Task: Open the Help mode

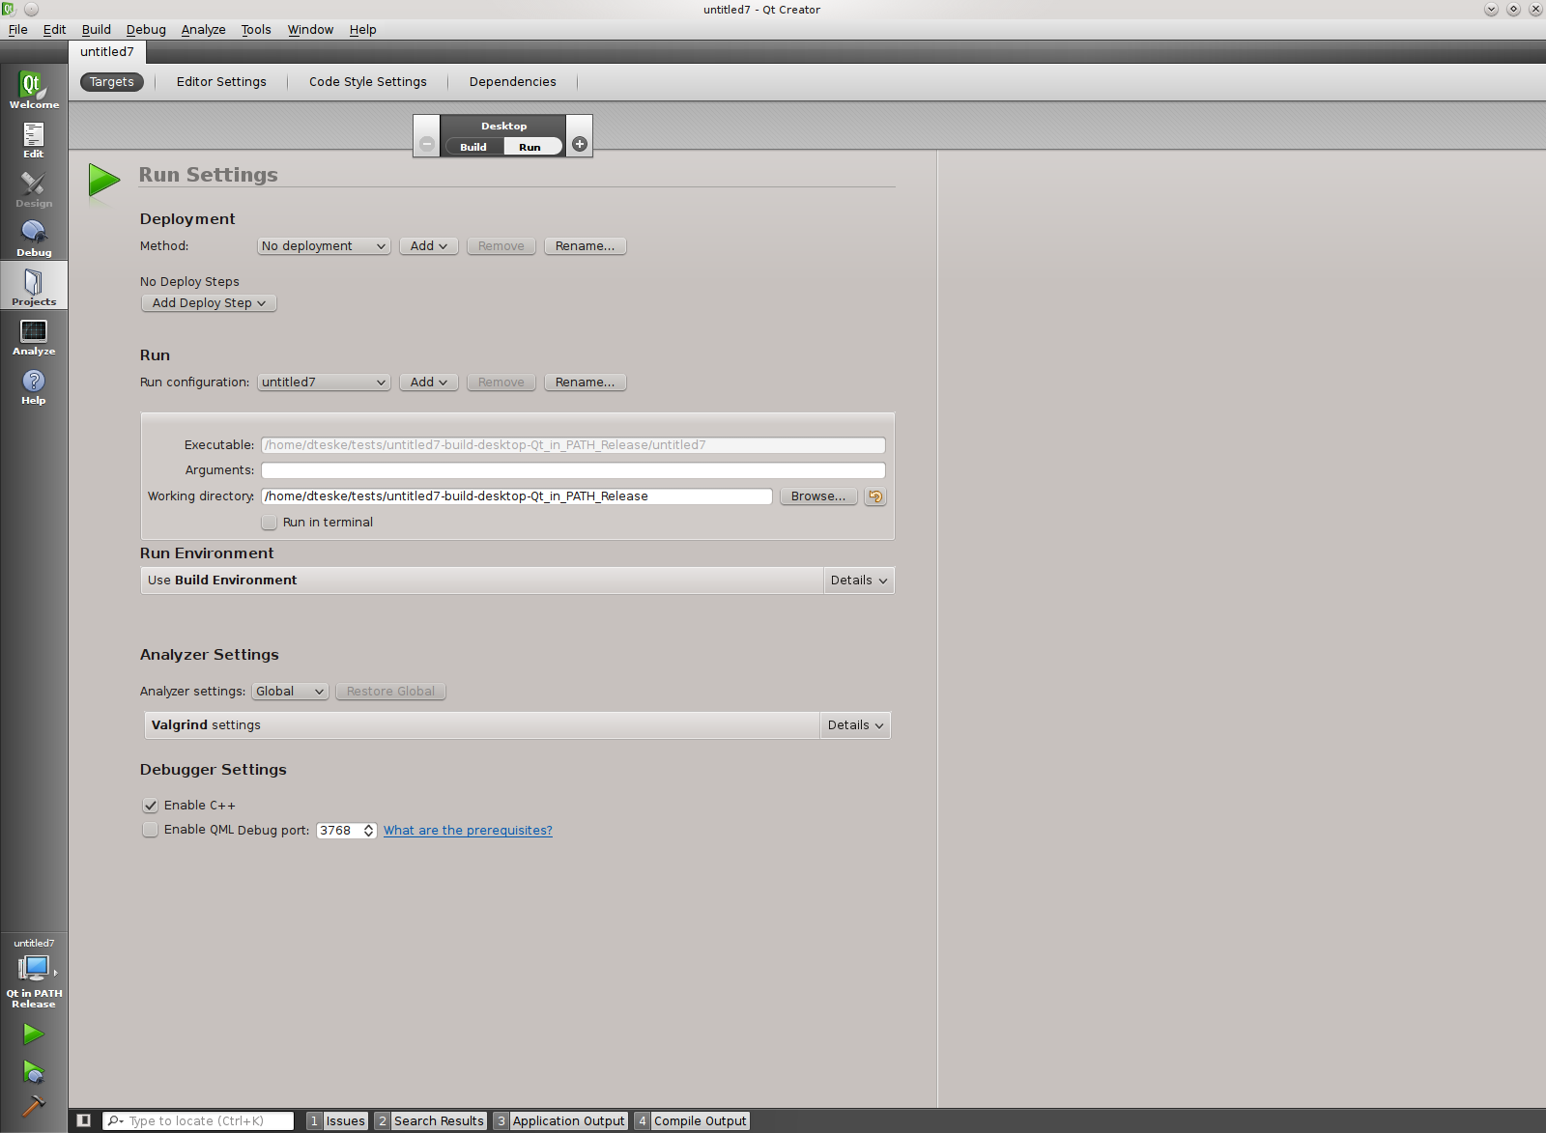Action: [x=34, y=385]
